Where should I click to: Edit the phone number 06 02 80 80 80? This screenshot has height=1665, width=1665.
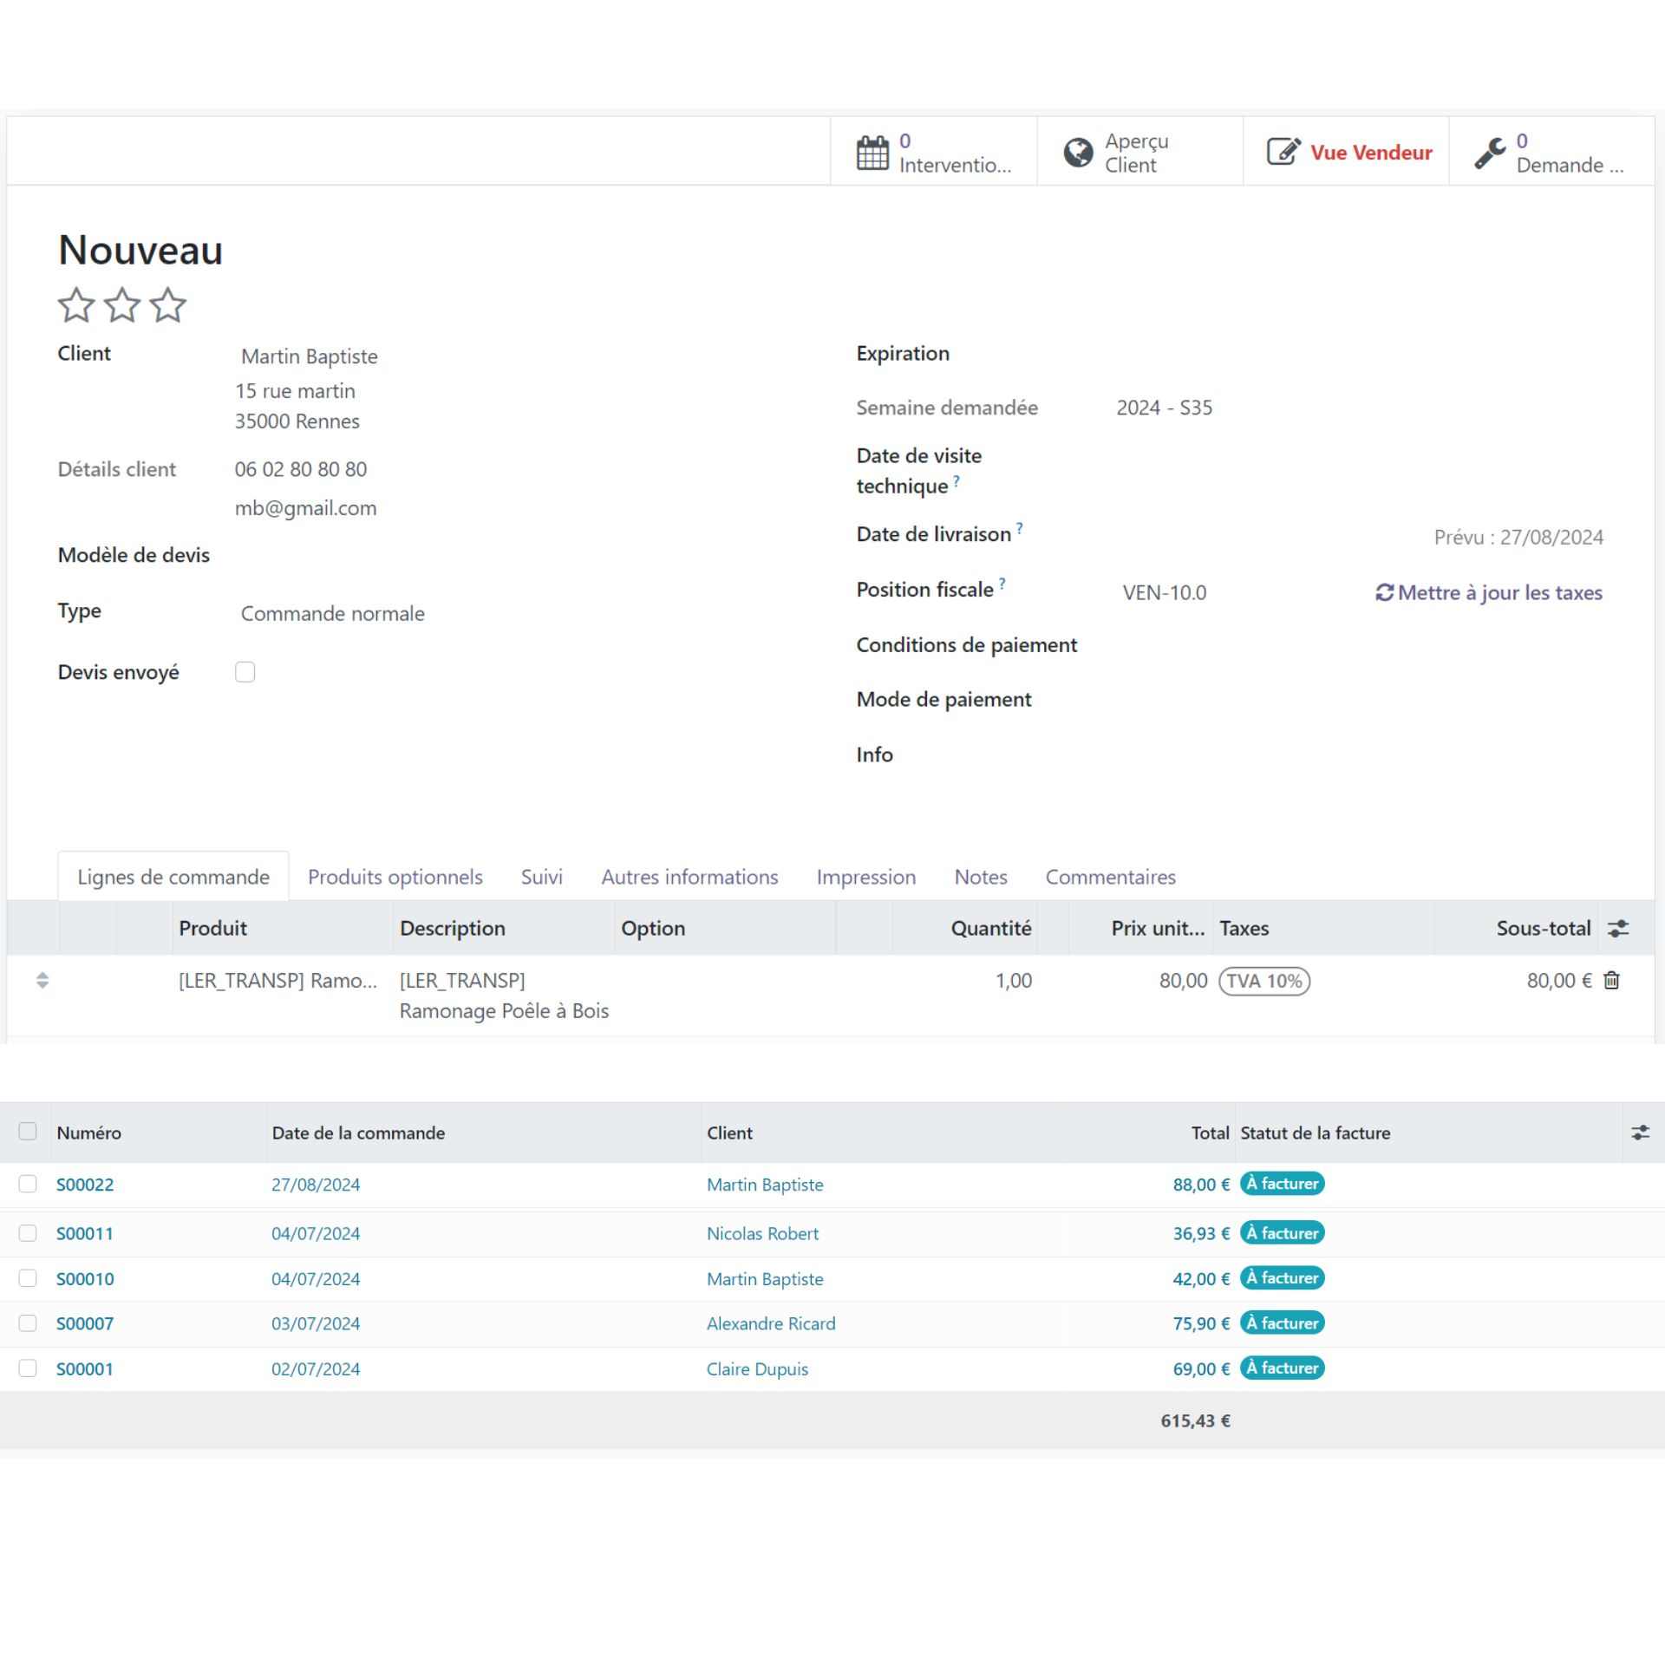point(301,469)
